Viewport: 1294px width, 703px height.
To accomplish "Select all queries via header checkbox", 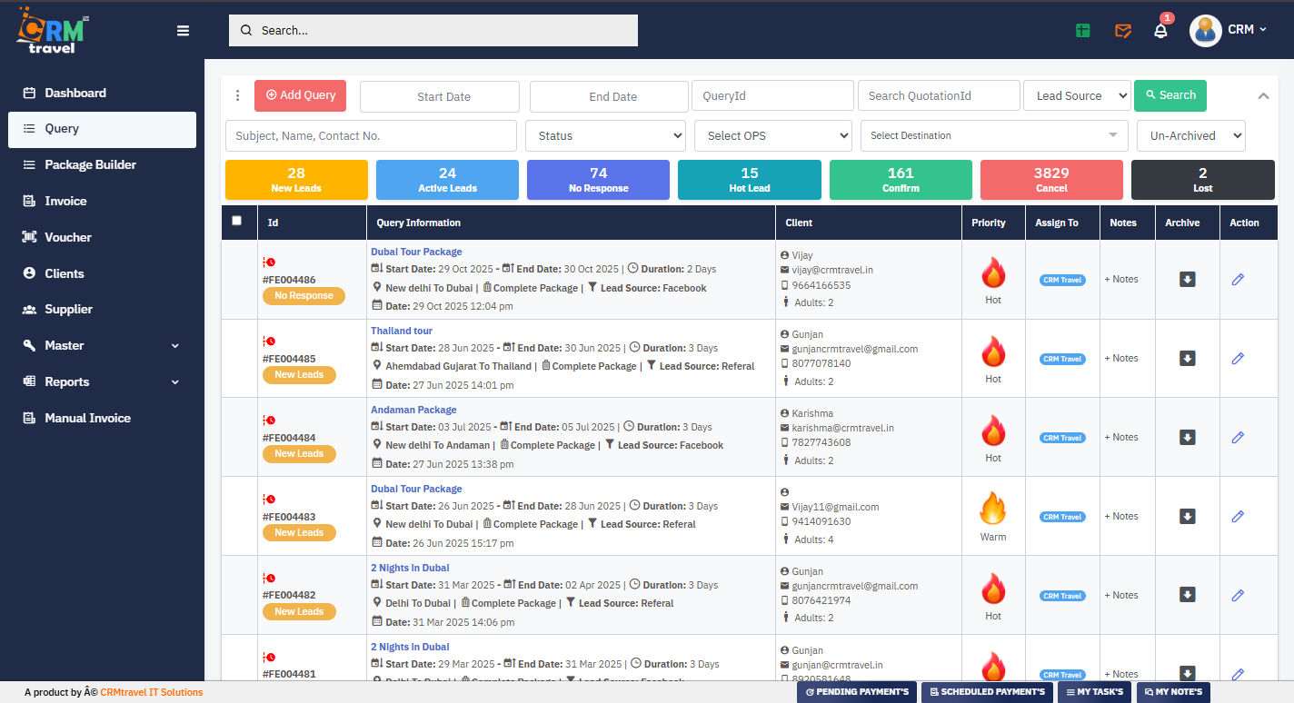I will pyautogui.click(x=238, y=221).
